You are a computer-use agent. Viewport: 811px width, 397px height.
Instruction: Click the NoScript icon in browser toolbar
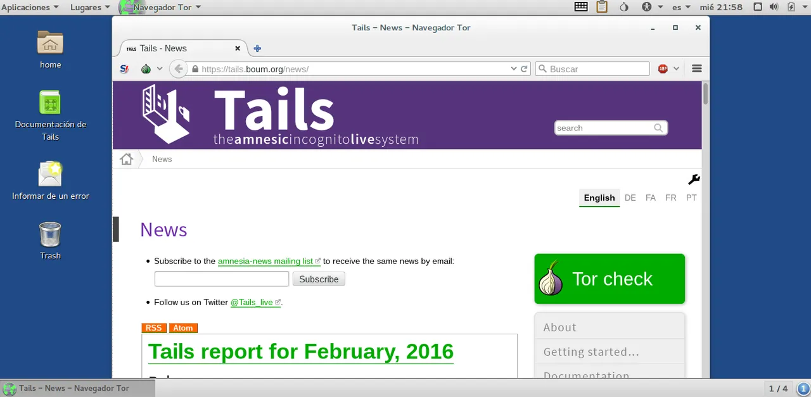pyautogui.click(x=125, y=69)
